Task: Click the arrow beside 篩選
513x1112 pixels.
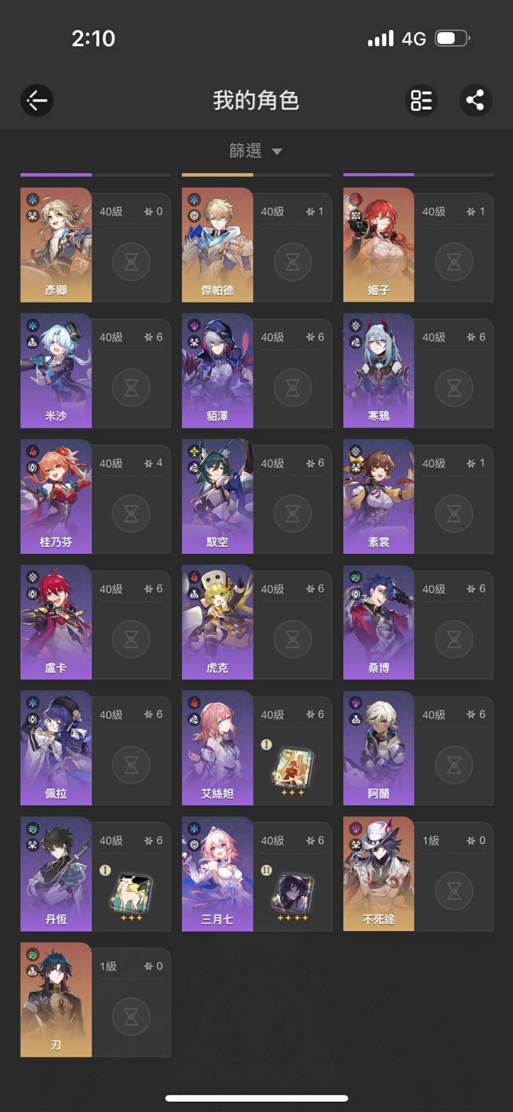Action: pos(277,151)
